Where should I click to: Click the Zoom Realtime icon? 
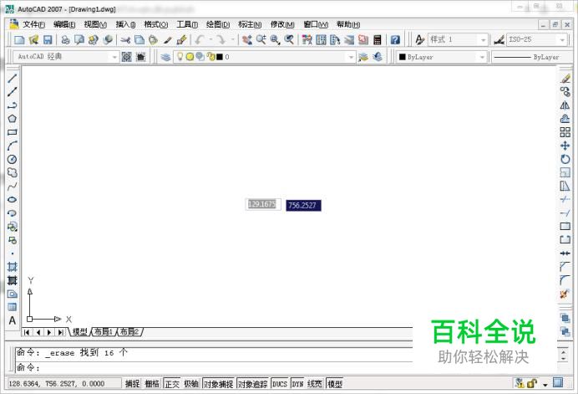pos(261,39)
